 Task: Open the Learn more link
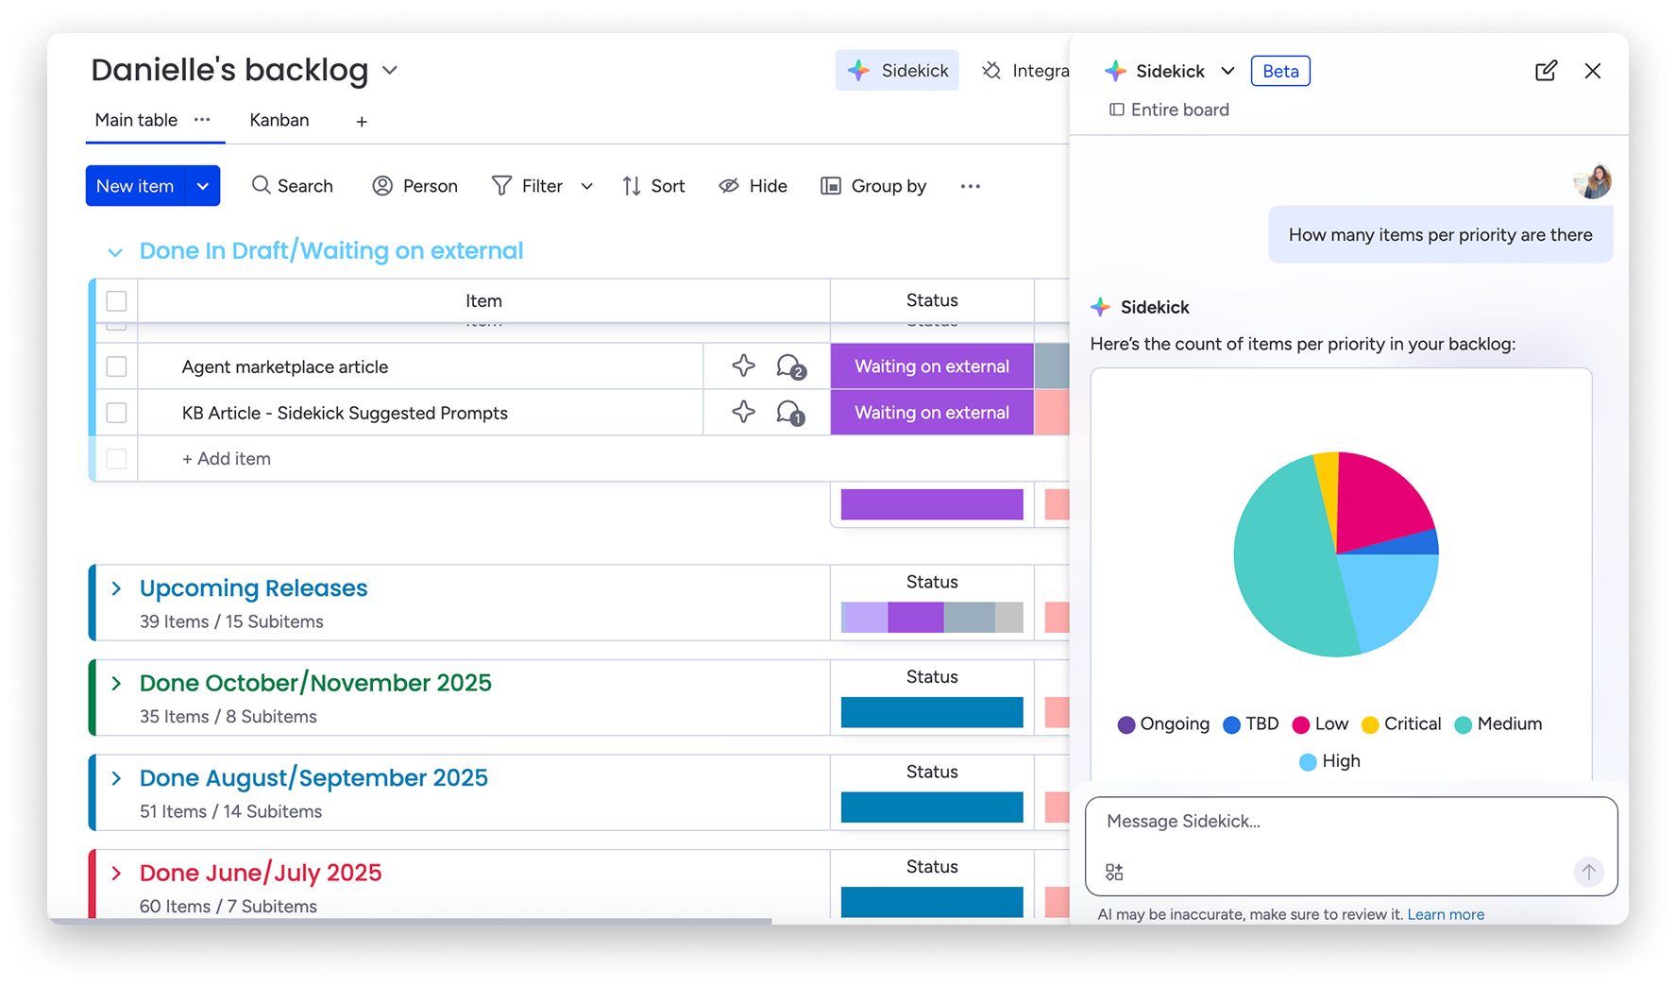1446,914
